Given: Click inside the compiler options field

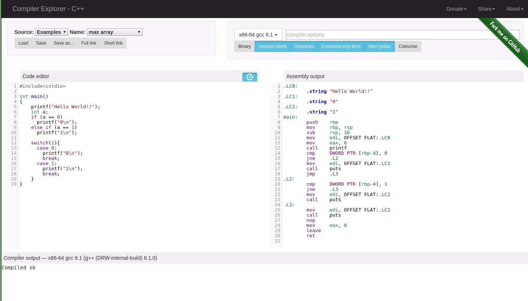Looking at the screenshot, I should tap(402, 35).
